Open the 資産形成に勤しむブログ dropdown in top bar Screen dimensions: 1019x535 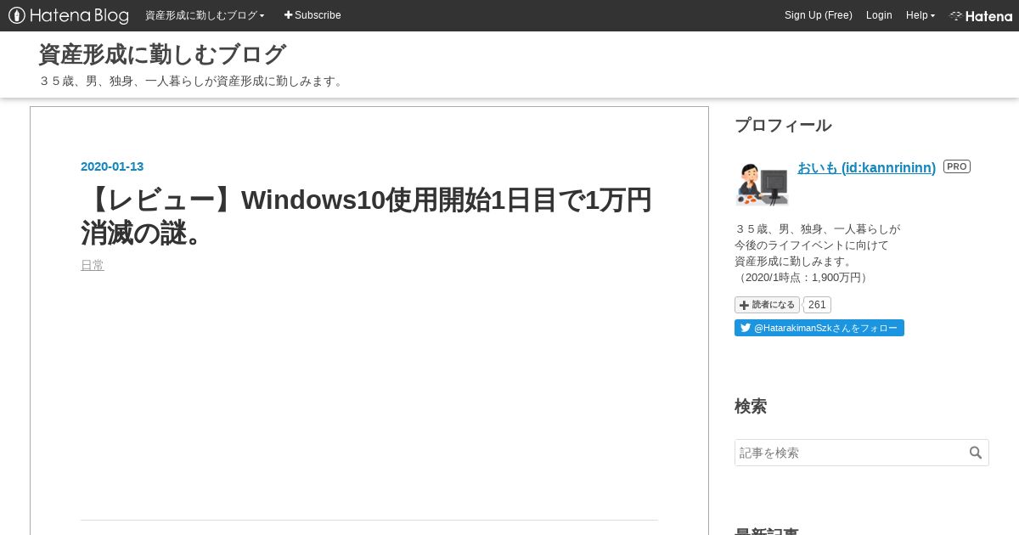(205, 15)
